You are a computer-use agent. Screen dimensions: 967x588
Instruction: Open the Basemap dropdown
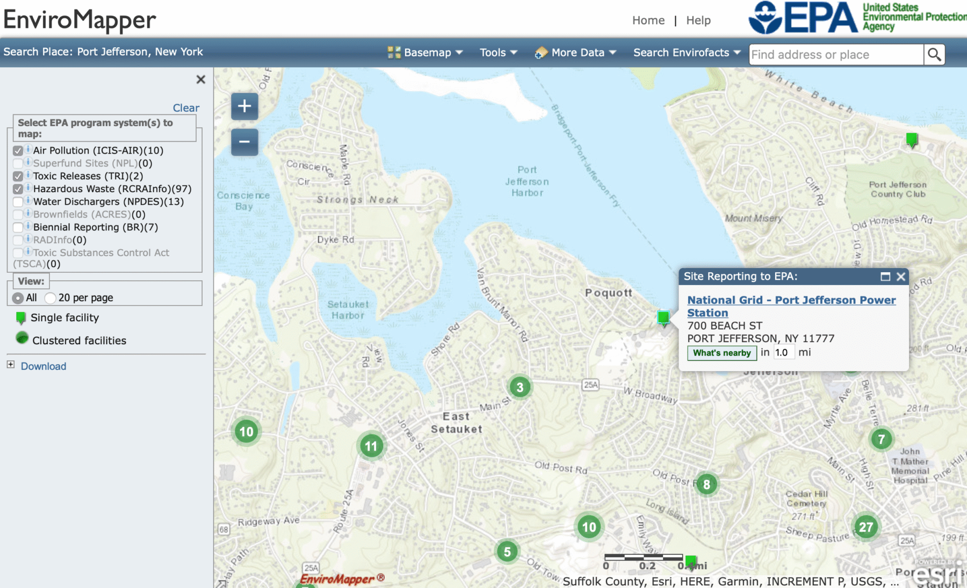425,53
